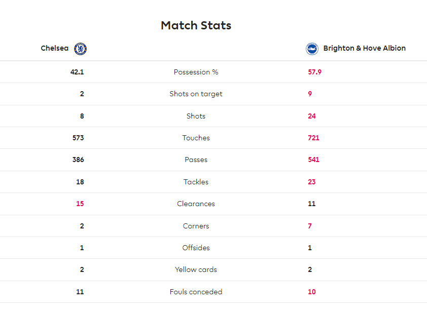Open the Brighton & Hove Albion team name
The image size is (427, 312).
pos(364,48)
